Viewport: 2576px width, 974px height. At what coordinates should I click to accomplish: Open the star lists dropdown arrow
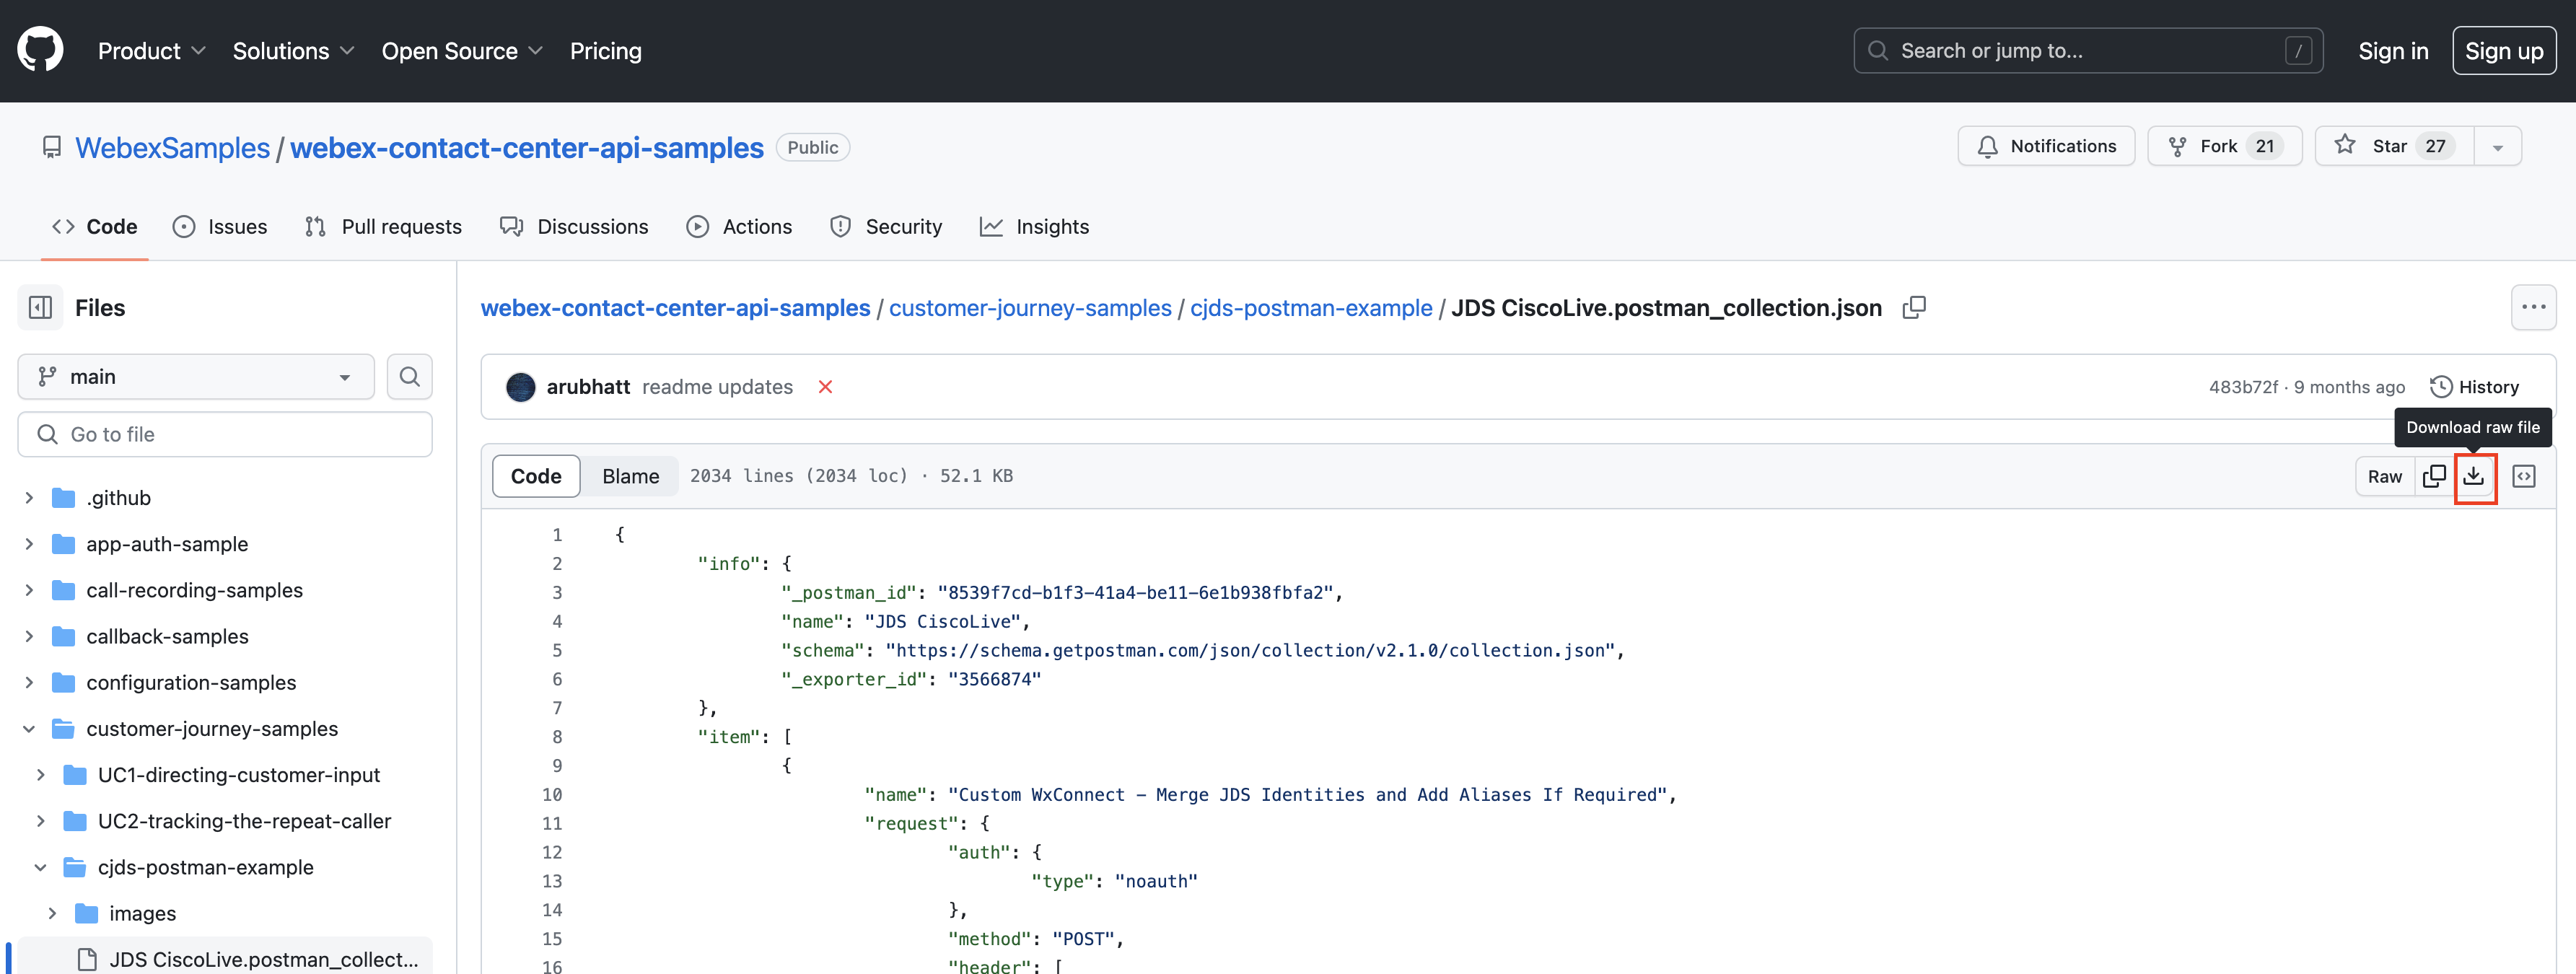coord(2498,146)
